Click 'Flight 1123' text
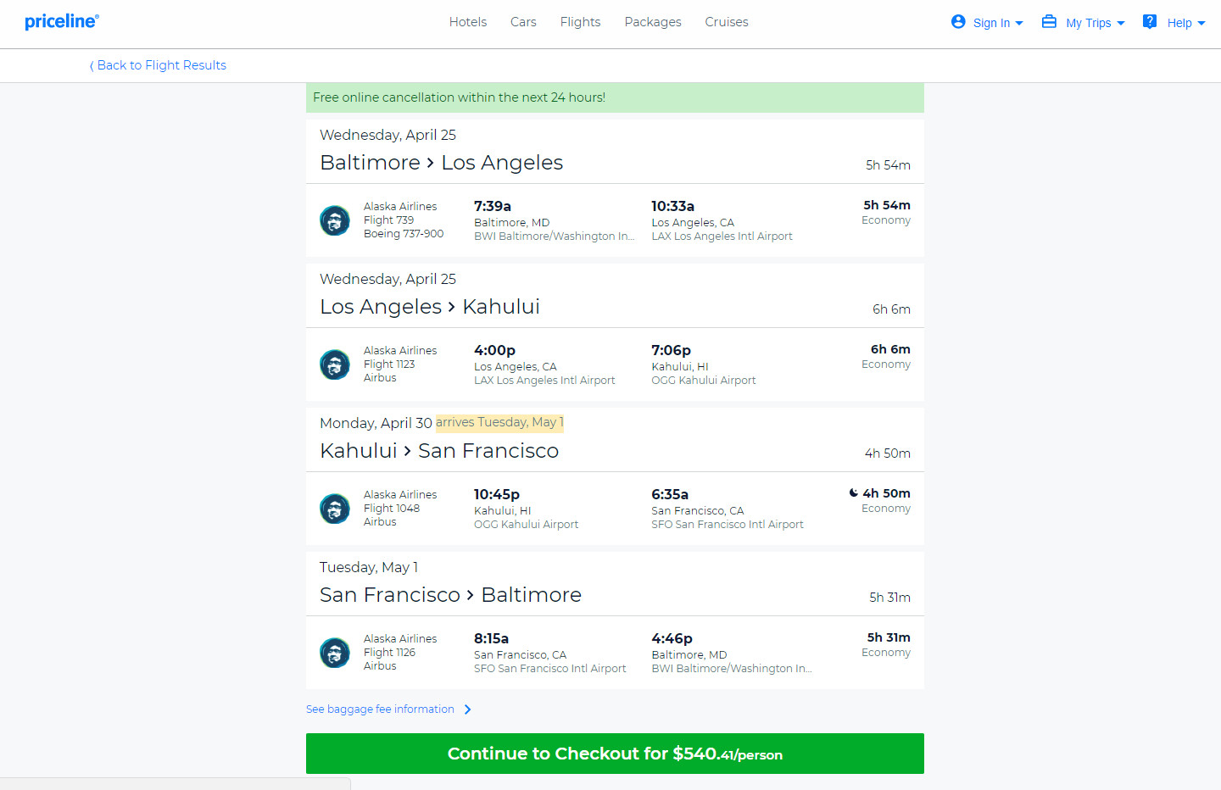1221x790 pixels. pos(389,364)
